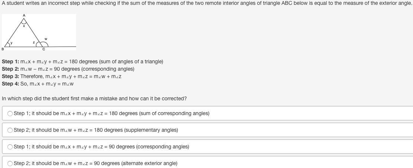Click the Step 4 'So, m∠x + m∠y = m∠w' line
This screenshot has height=168, width=413.
tap(38, 84)
